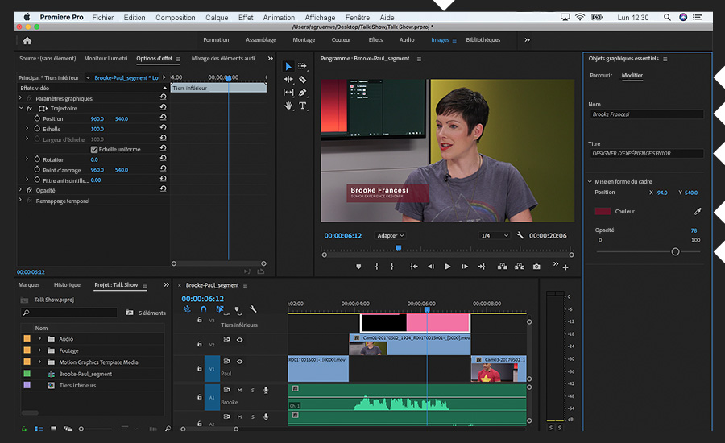Pick the Hand tool
This screenshot has height=443, width=725.
[x=288, y=106]
